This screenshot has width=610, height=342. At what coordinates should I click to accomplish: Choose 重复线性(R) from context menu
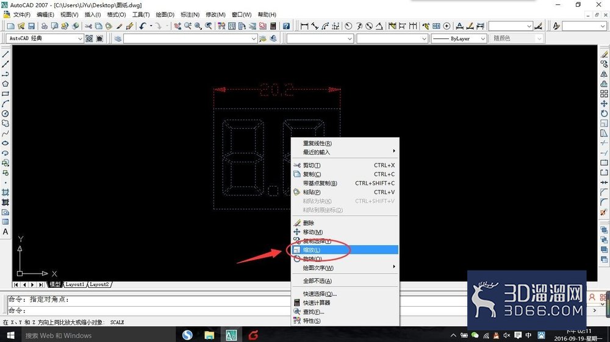[x=345, y=143]
